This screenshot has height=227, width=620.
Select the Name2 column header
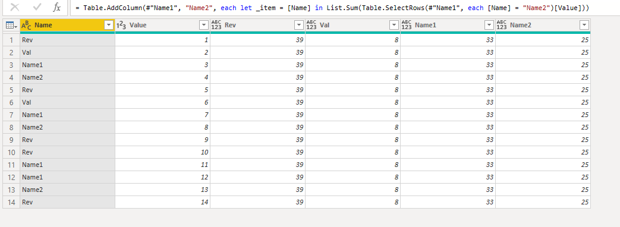pyautogui.click(x=543, y=26)
